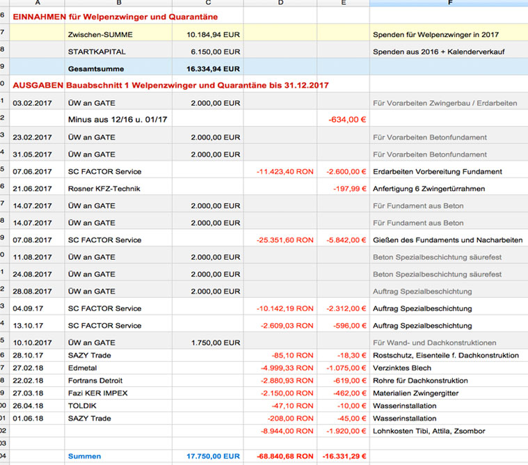Viewport: 528px width, 465px height.
Task: Select the 16.334,94 EUR total cell
Action: (x=208, y=67)
